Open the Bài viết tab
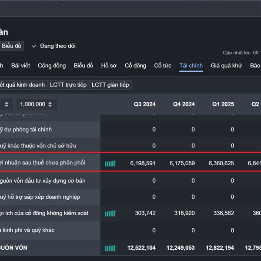 [x=20, y=66]
